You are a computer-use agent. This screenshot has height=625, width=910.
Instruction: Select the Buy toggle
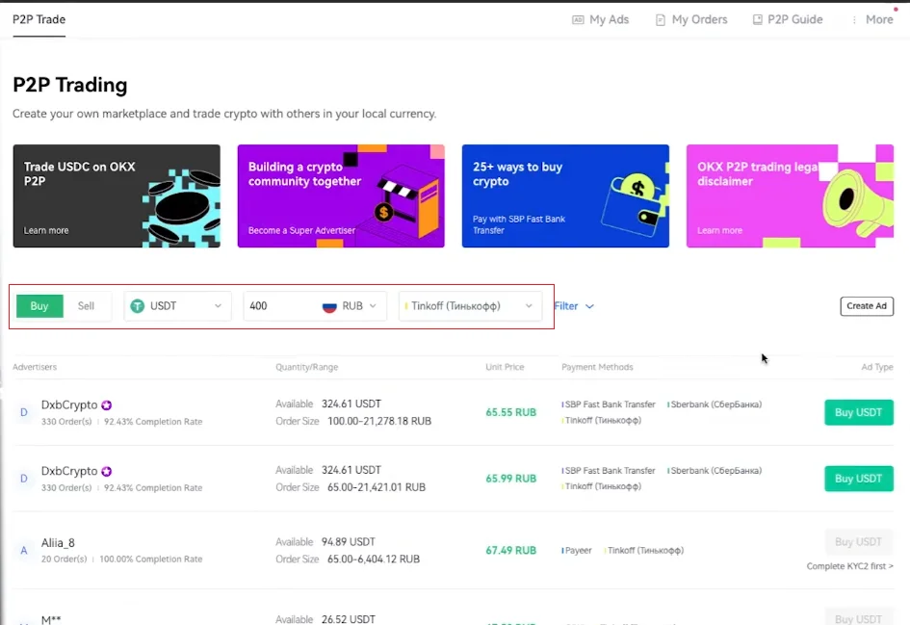coord(39,306)
